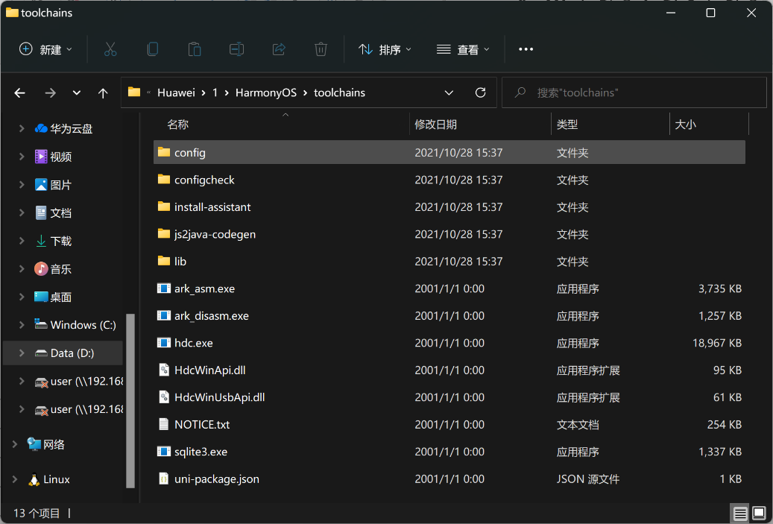This screenshot has width=773, height=524.
Task: Open the address bar history dropdown
Action: (449, 92)
